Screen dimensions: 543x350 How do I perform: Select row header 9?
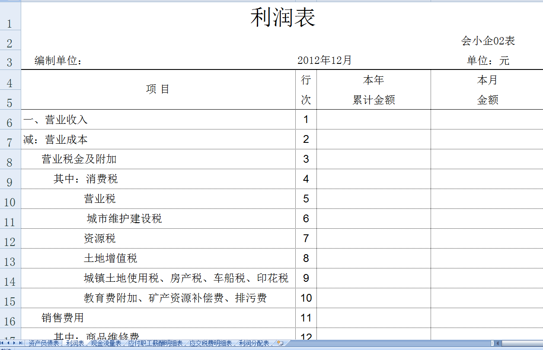pyautogui.click(x=10, y=179)
